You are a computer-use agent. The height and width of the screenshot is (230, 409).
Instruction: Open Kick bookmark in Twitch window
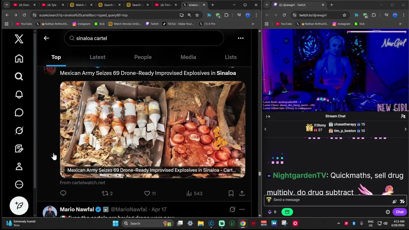(x=359, y=24)
